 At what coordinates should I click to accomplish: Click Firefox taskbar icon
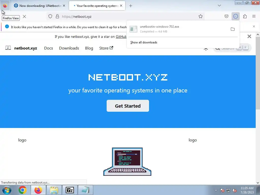pyautogui.click(x=38, y=190)
